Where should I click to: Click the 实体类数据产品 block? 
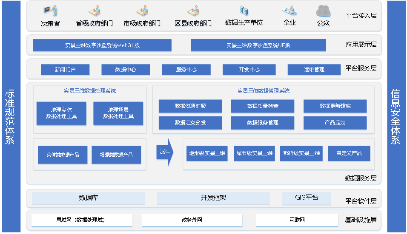pyautogui.click(x=63, y=155)
